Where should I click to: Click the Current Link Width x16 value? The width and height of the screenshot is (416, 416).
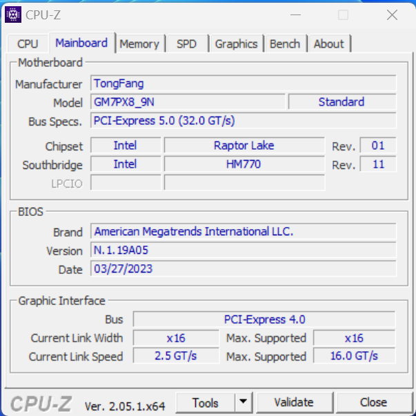[176, 338]
